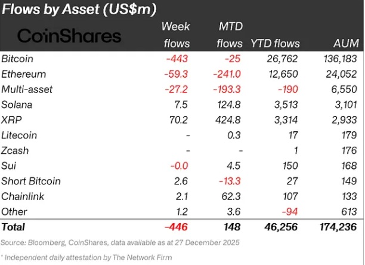Image resolution: width=365 pixels, height=265 pixels.
Task: Click the Flows by Asset title
Action: [x=81, y=10]
